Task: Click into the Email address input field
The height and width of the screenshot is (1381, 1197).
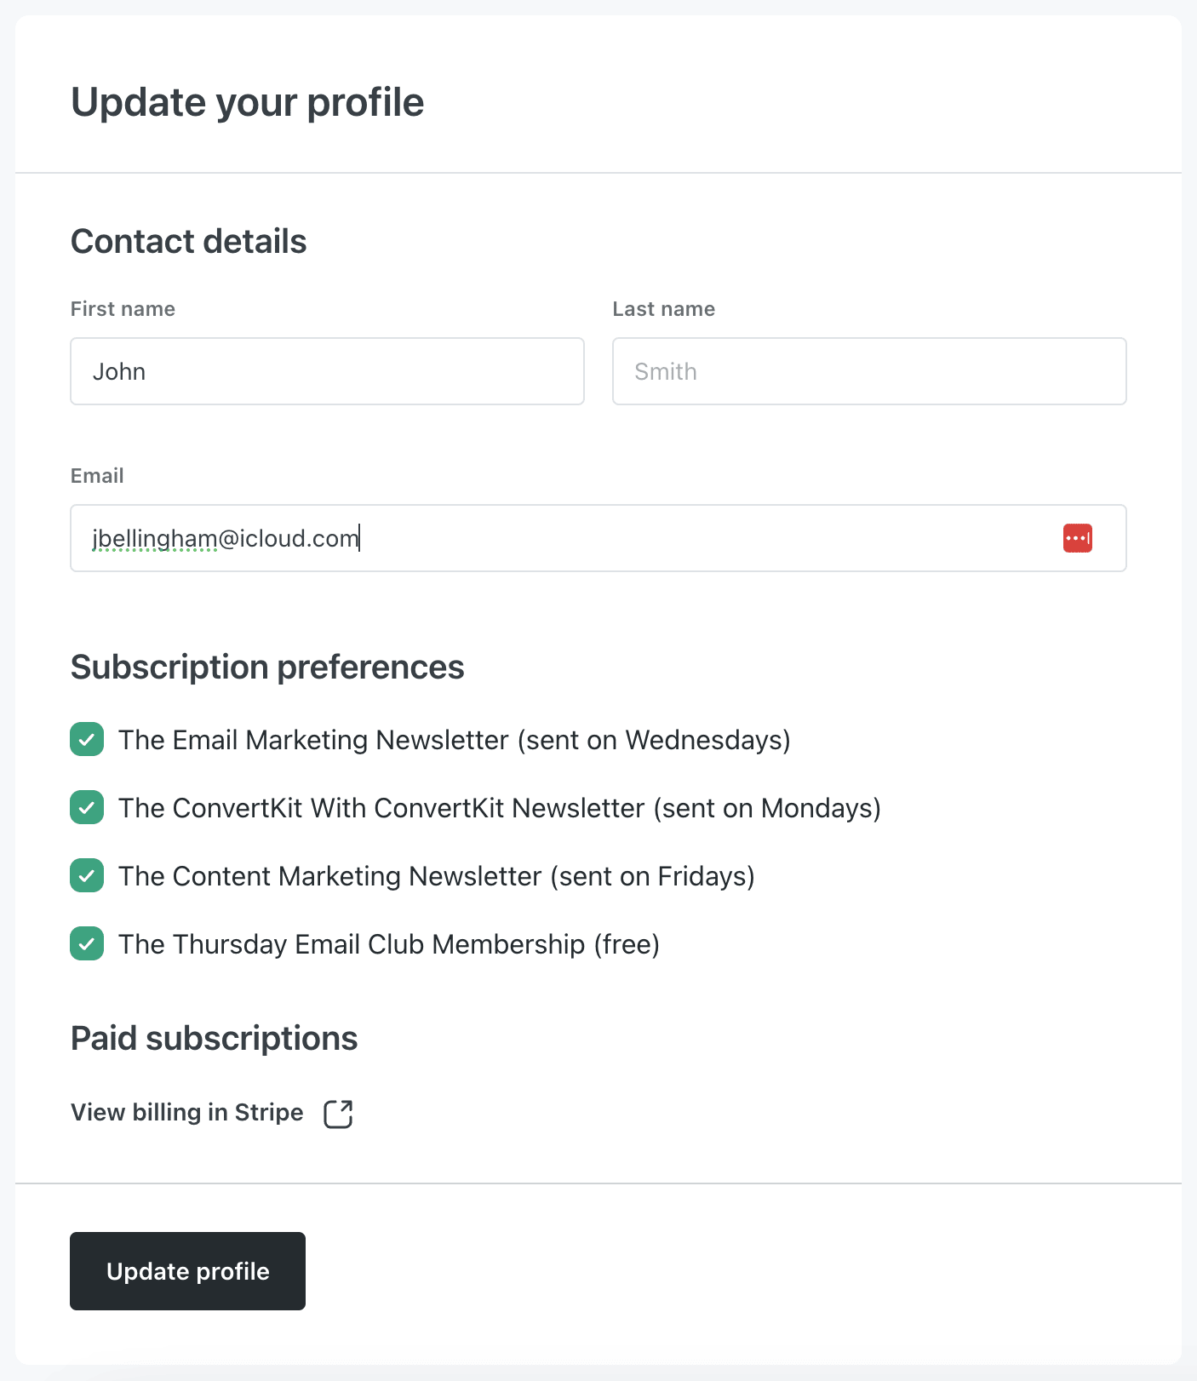Action: (x=598, y=538)
